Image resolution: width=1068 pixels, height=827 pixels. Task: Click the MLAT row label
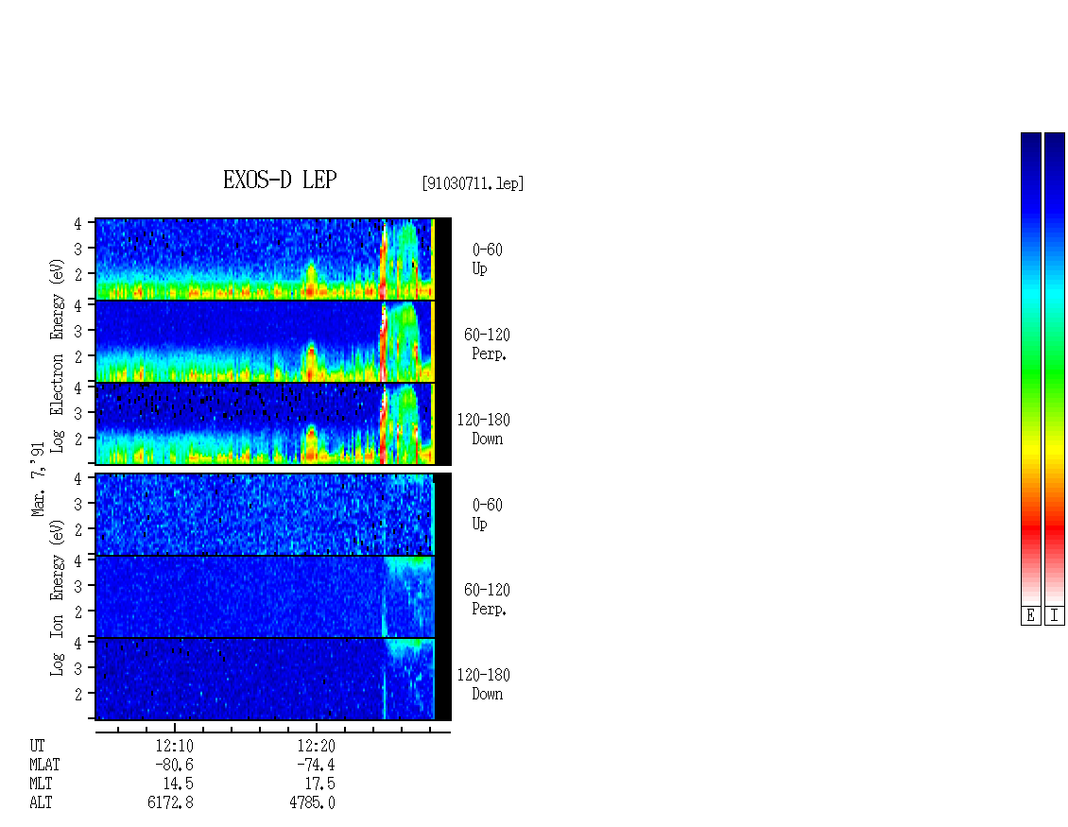click(x=44, y=765)
